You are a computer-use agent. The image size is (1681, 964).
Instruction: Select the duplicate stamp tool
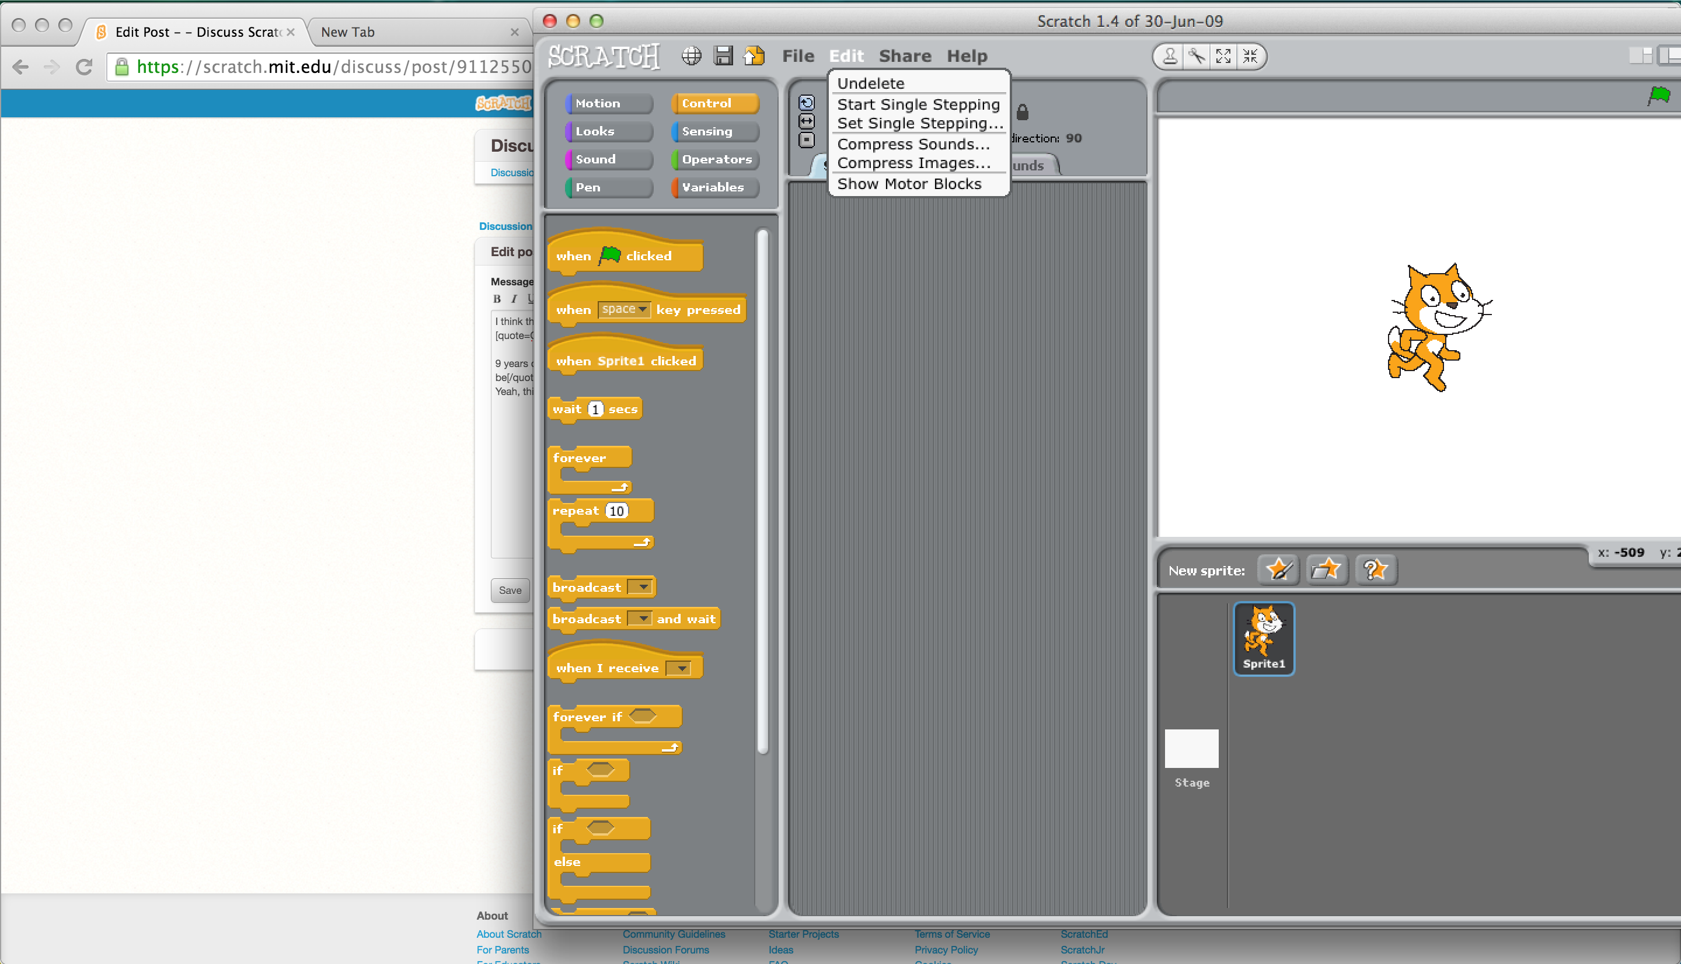pyautogui.click(x=1170, y=56)
